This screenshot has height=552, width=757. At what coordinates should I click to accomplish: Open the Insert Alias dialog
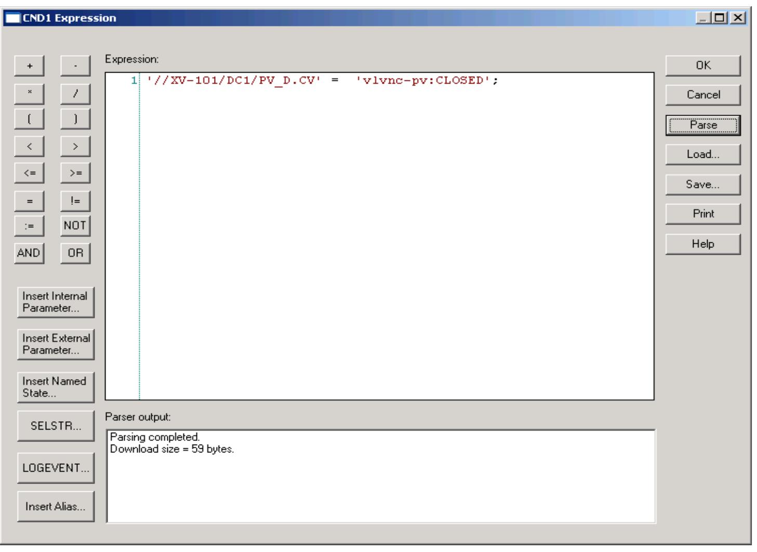pyautogui.click(x=56, y=506)
